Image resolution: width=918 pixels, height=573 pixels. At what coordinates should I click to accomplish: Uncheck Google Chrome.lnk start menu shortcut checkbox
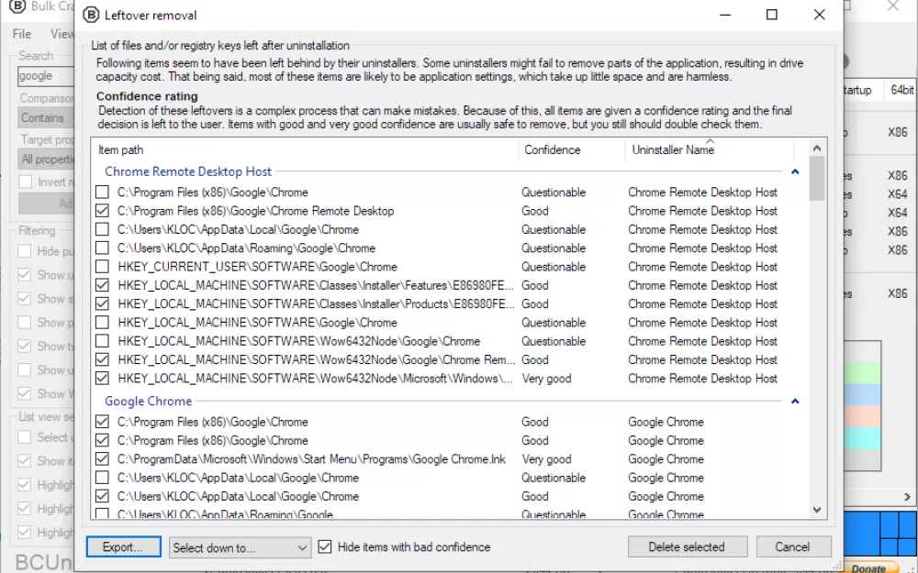103,459
